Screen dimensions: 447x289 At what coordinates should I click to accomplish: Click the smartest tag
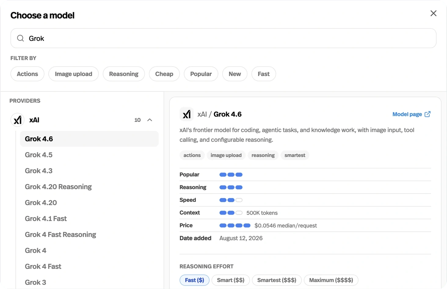pos(295,155)
